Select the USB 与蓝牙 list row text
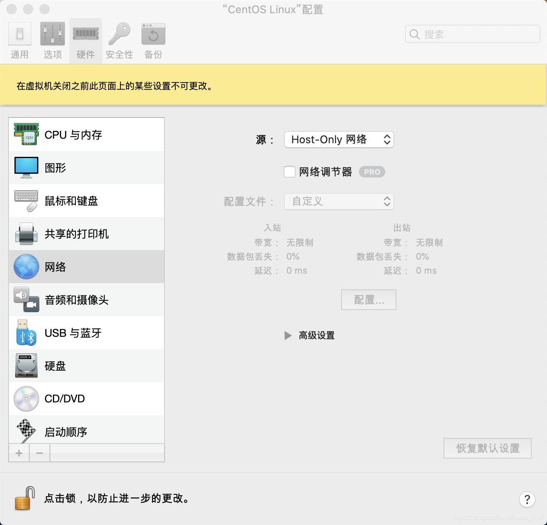Image resolution: width=547 pixels, height=525 pixels. (x=73, y=333)
